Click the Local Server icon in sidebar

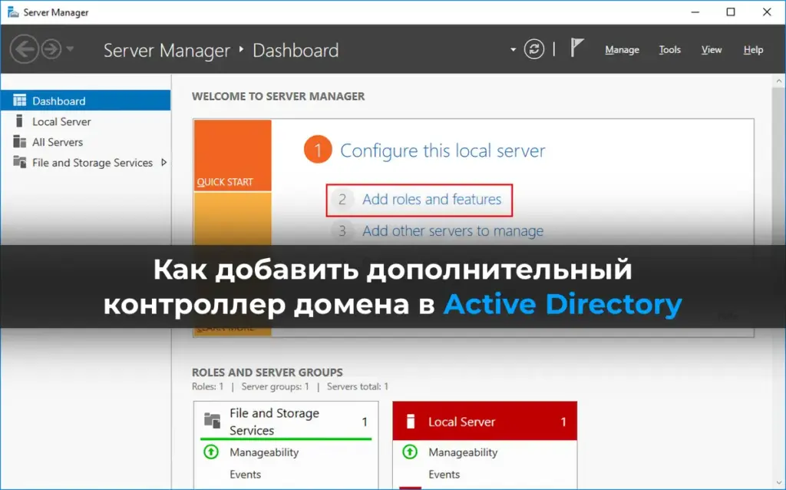coord(19,121)
